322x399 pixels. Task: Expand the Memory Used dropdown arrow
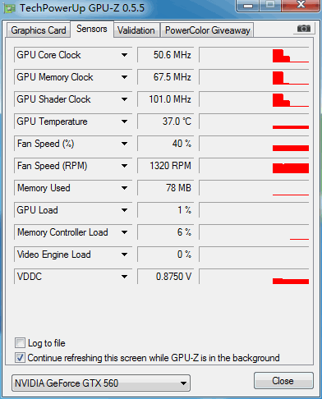[x=124, y=188]
